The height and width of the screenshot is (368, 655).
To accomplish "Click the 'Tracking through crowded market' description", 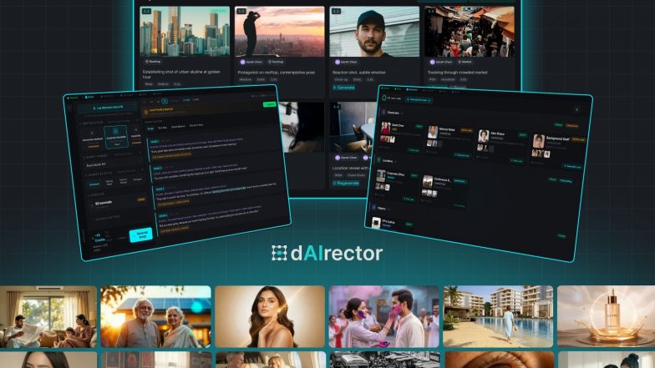I will click(457, 73).
